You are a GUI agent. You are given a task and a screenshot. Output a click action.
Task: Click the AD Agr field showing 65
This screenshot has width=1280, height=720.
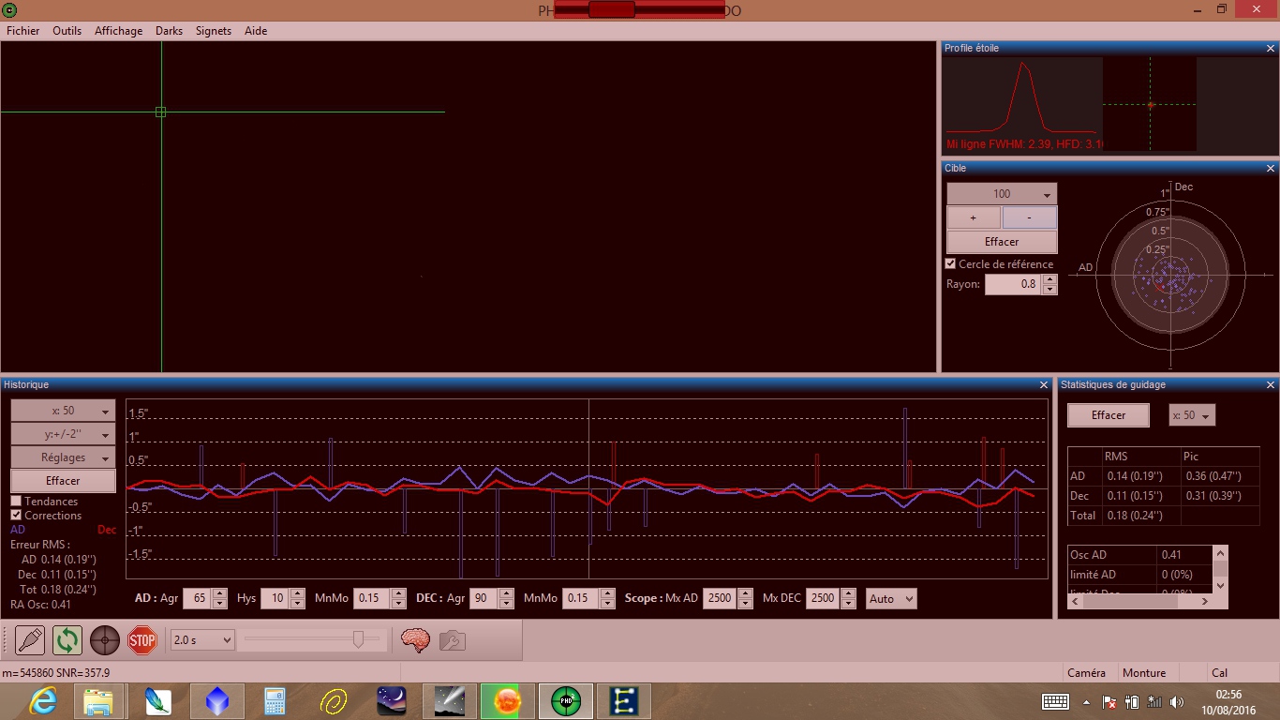197,598
